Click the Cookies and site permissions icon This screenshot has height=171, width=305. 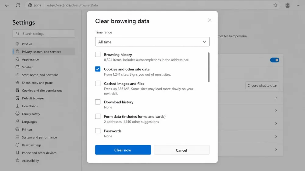17,90
